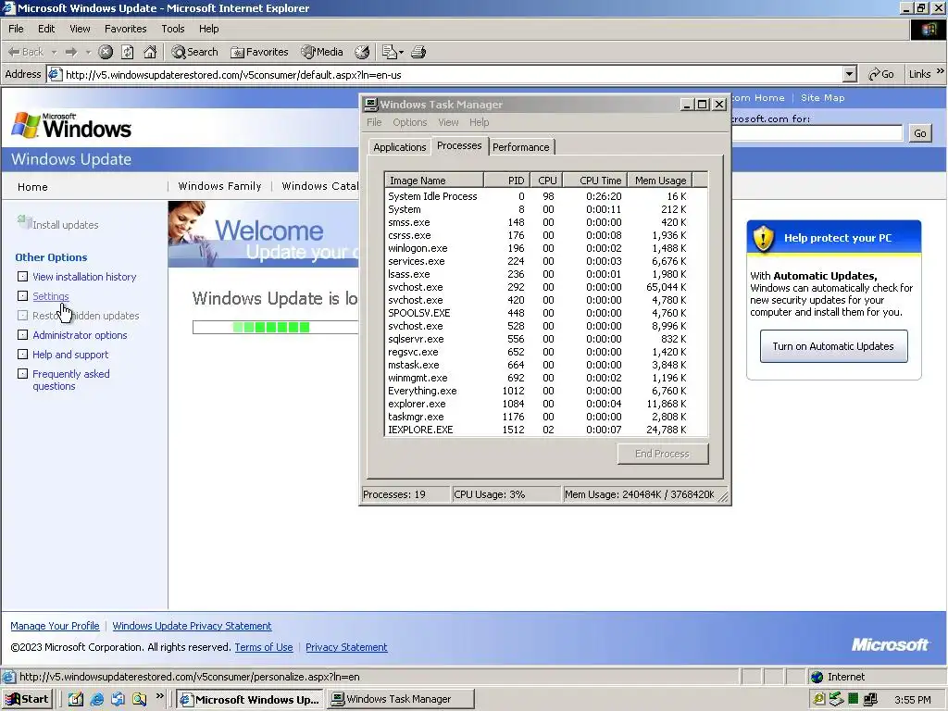Open the Search pane in IE toolbar
The height and width of the screenshot is (711, 948).
194,52
